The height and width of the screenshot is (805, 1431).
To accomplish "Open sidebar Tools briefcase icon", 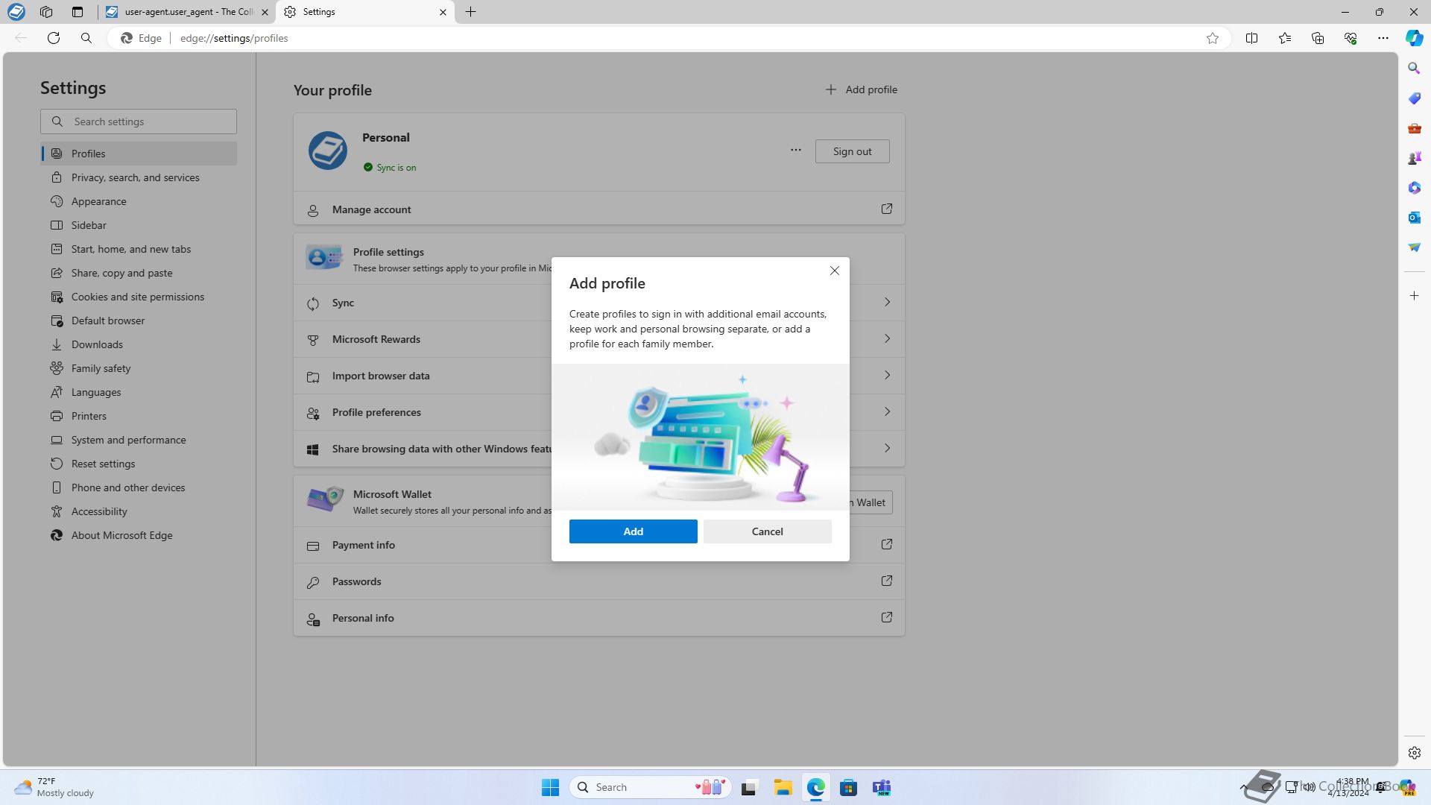I will (1414, 128).
